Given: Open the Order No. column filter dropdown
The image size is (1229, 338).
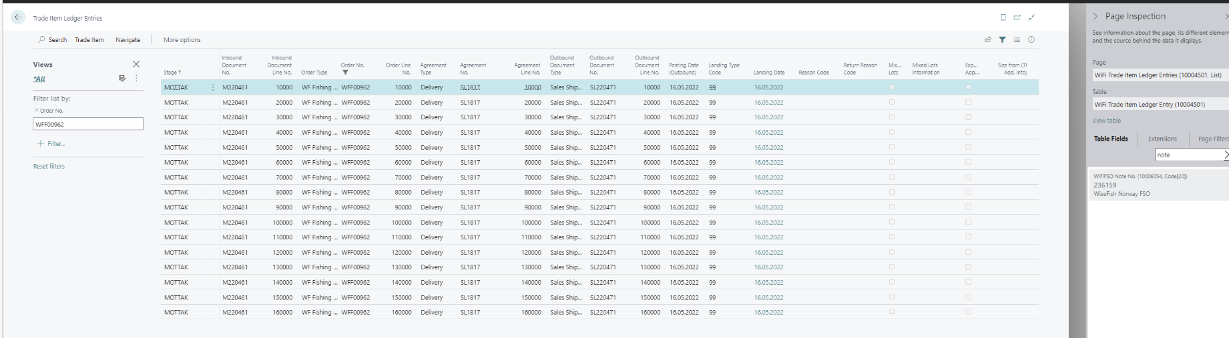Looking at the screenshot, I should 345,73.
